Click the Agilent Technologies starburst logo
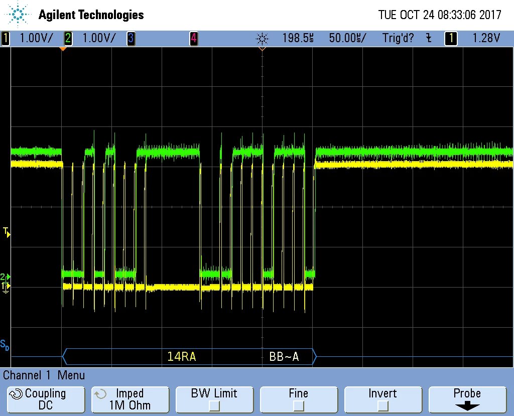The height and width of the screenshot is (416, 514). 17,15
